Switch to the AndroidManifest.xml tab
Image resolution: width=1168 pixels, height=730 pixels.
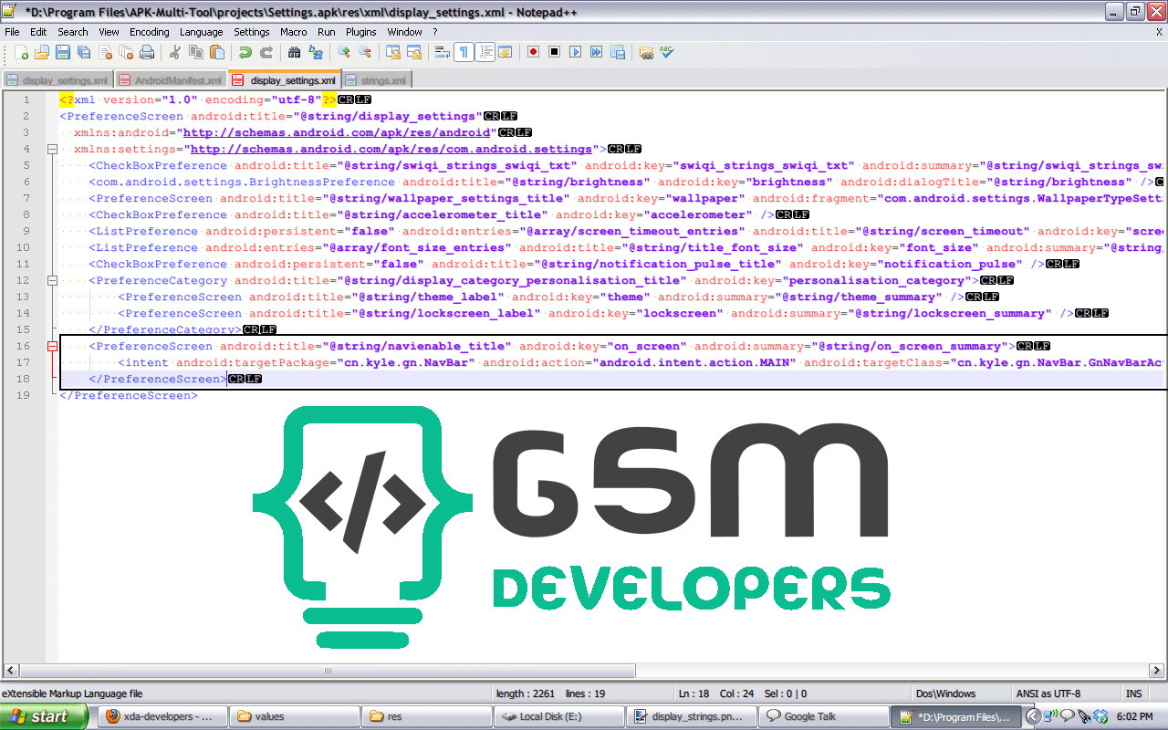171,80
